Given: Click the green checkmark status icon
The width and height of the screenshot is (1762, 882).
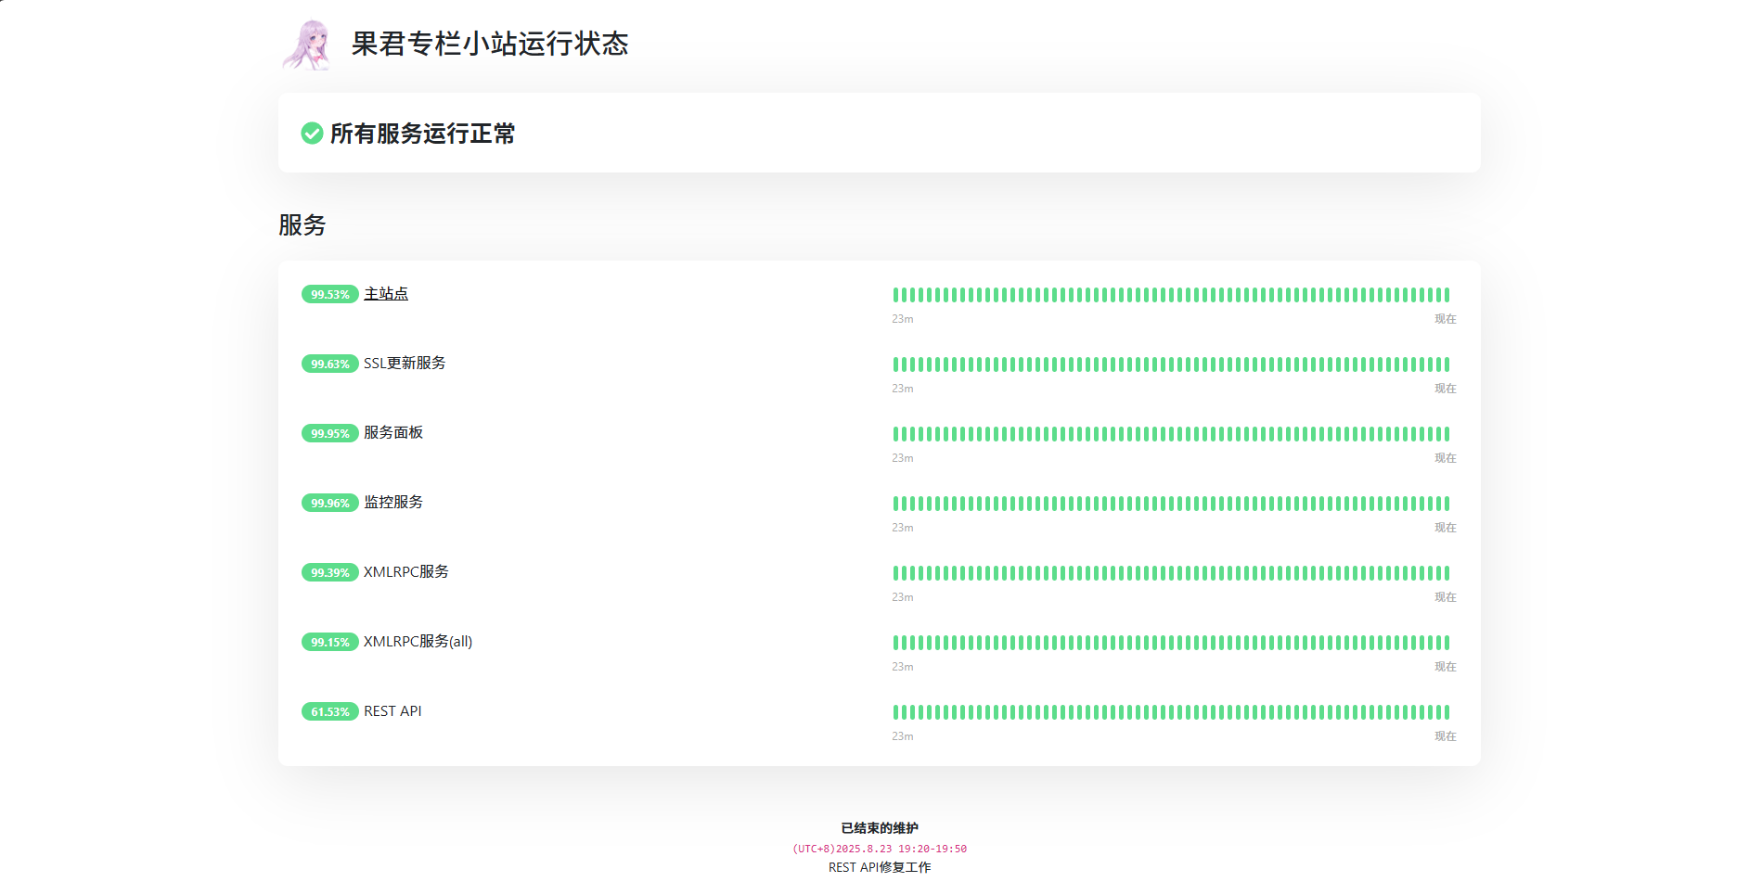Looking at the screenshot, I should tap(312, 134).
